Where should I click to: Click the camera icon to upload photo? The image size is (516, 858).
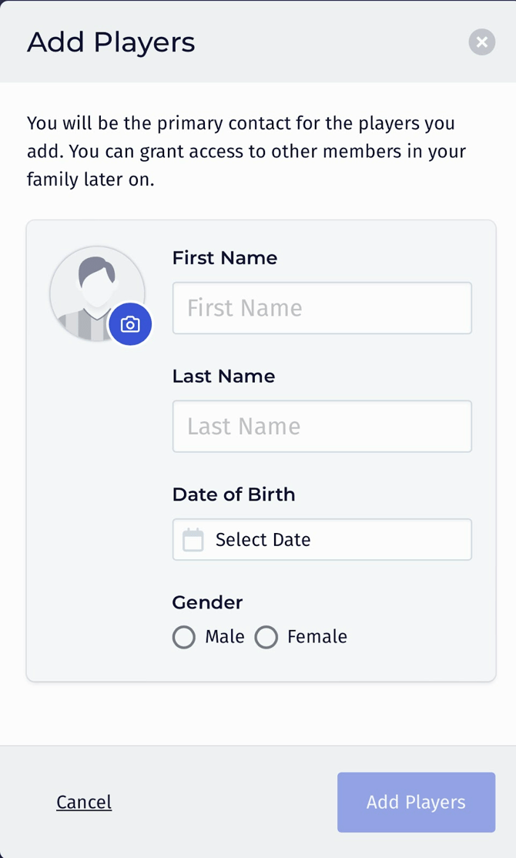(x=130, y=325)
